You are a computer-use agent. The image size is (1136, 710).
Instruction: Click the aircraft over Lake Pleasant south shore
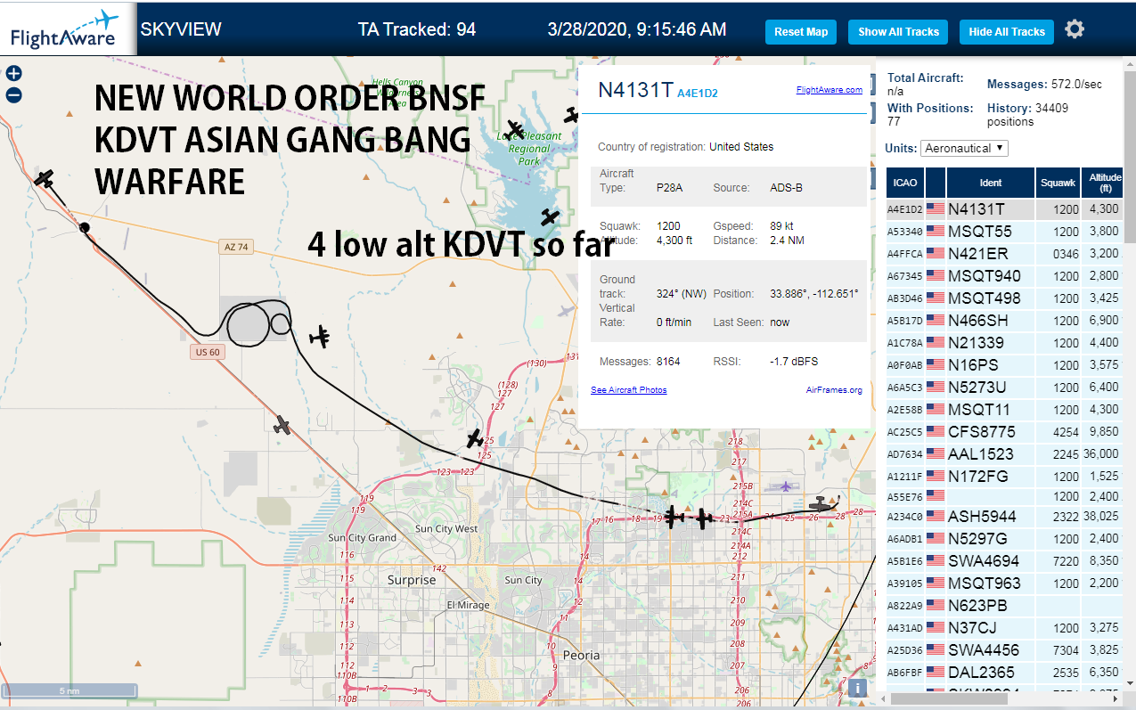pos(550,216)
